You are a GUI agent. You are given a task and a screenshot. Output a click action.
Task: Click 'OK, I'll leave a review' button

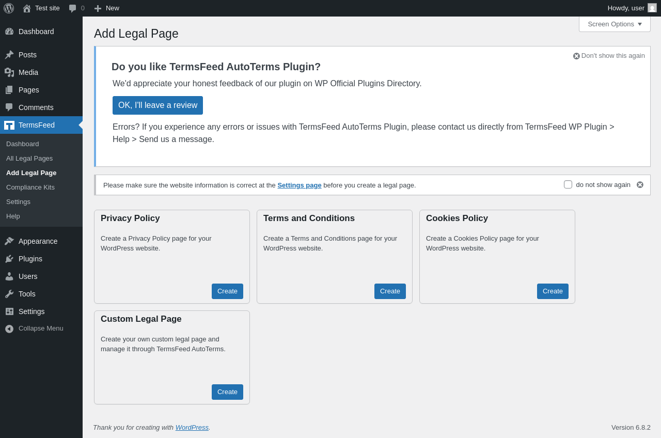[x=158, y=105]
